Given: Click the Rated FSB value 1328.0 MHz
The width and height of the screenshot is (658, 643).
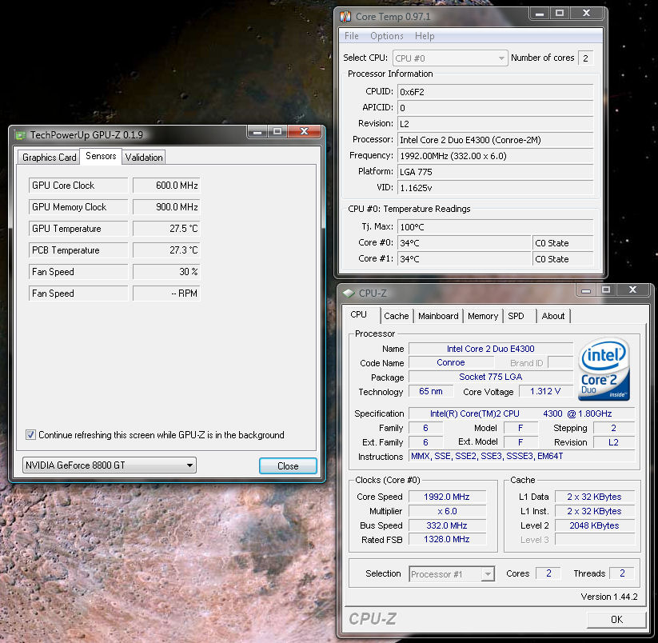Looking at the screenshot, I should click(x=447, y=539).
